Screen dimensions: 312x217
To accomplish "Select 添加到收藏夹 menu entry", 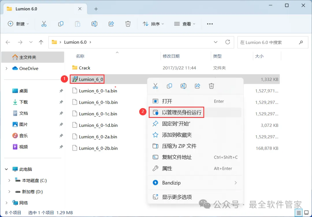I will (195, 135).
